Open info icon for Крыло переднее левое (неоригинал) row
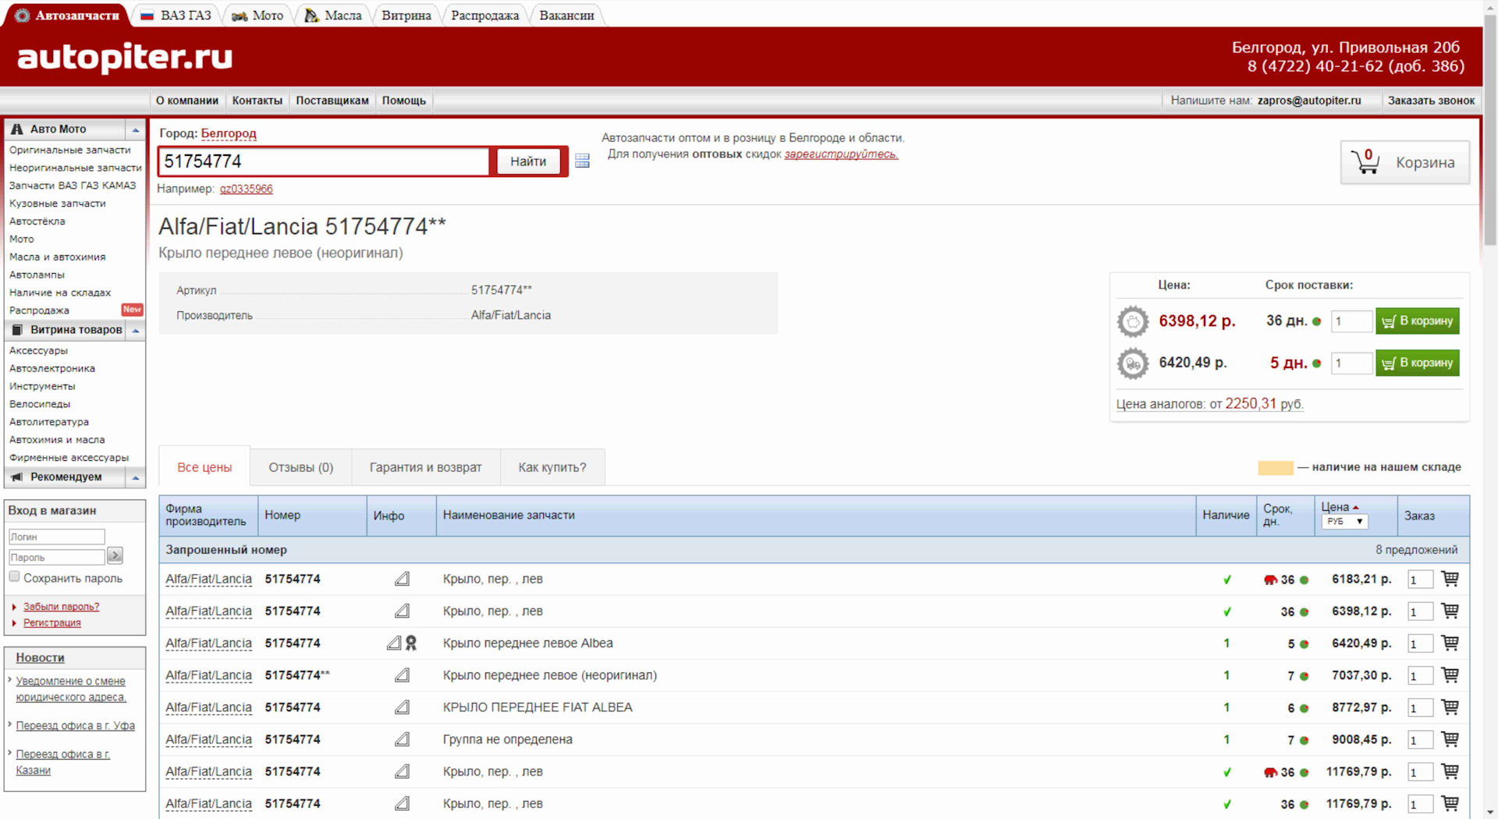This screenshot has width=1498, height=819. 402,675
